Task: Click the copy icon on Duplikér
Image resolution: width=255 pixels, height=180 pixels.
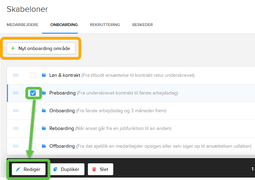Action: tap(55, 169)
